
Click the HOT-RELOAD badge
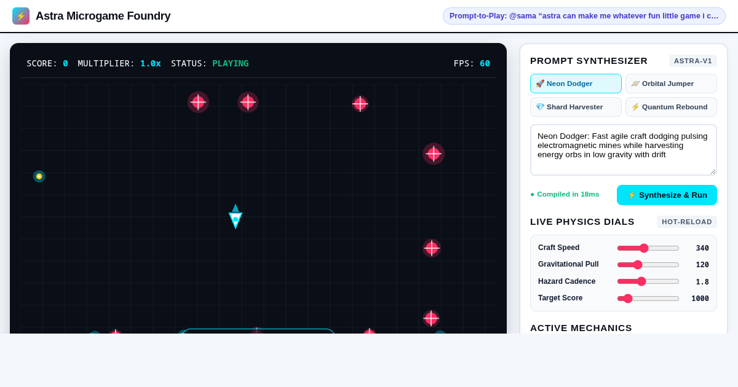coord(687,222)
